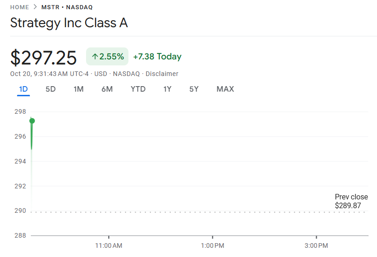Click the breadcrumb chevron arrow
This screenshot has height=257, width=377.
pyautogui.click(x=35, y=7)
